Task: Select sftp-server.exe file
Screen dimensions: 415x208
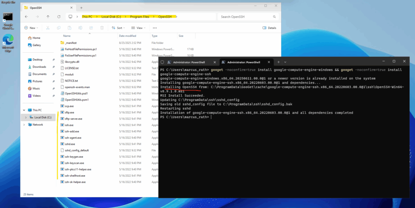Action: coord(71,118)
